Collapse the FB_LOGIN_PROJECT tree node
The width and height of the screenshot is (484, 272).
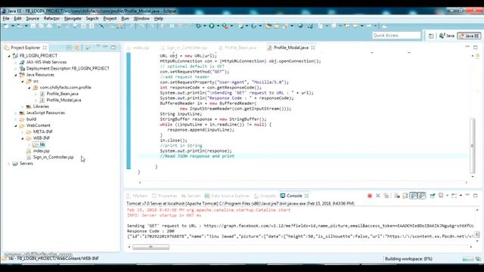(9, 56)
